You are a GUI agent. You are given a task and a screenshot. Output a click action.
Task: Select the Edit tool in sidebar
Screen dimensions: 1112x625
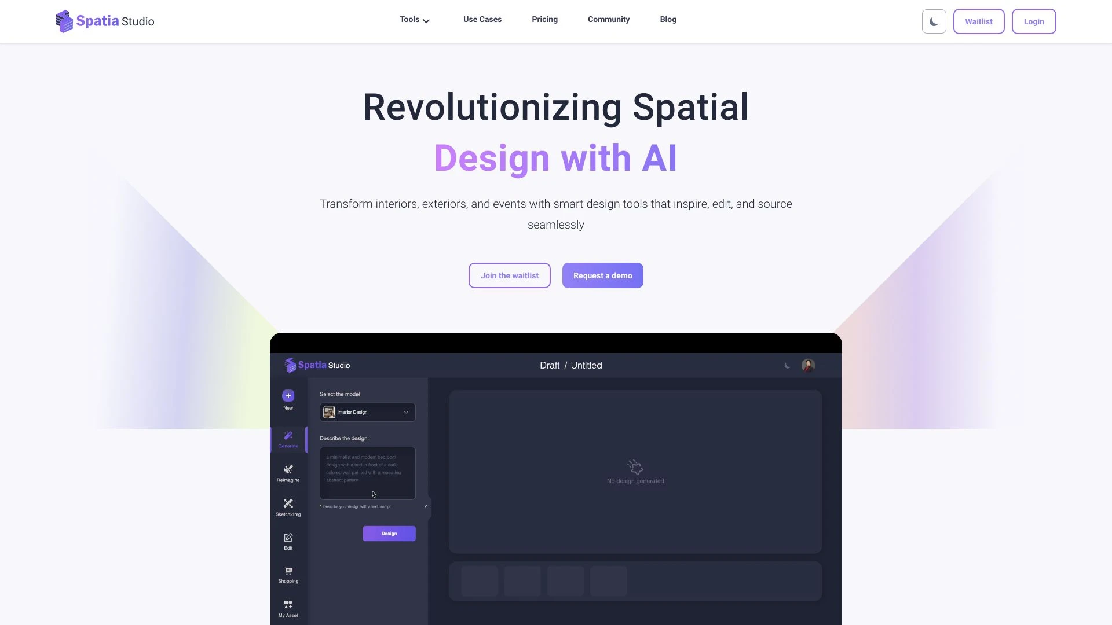pos(288,541)
